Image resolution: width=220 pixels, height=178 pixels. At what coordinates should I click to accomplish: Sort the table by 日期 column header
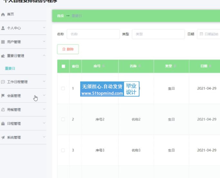click(204, 66)
